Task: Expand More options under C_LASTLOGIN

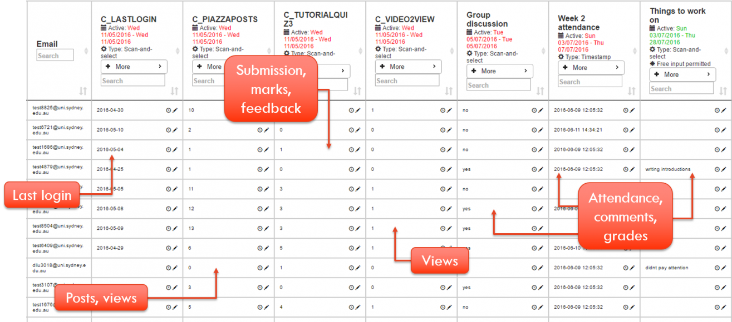Action: [x=134, y=67]
